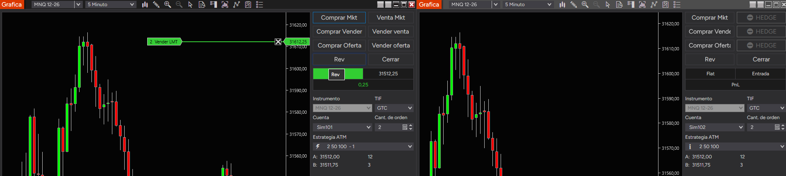The height and width of the screenshot is (176, 786).
Task: Click the Grafica tab of left window
Action: (12, 5)
